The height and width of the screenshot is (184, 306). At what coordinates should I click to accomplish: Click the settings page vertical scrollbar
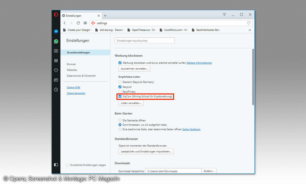click(x=253, y=77)
